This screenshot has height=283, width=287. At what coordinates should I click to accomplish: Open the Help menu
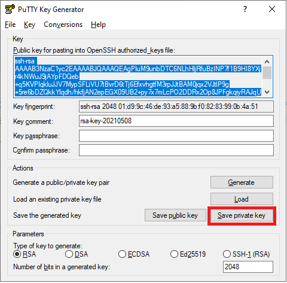[x=98, y=25]
